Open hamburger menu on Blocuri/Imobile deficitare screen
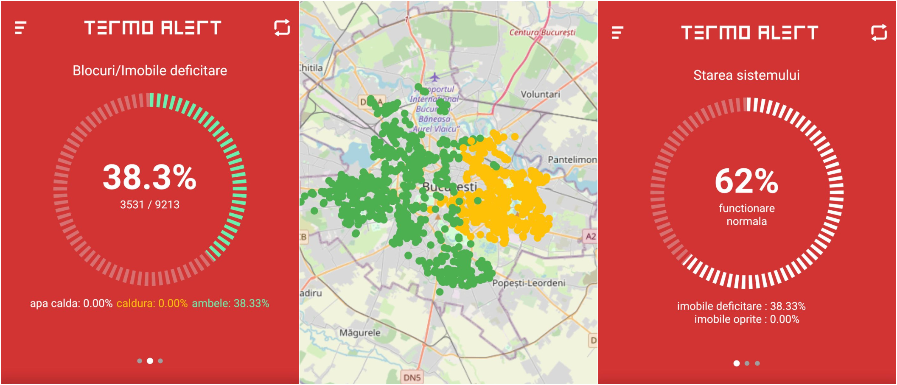The height and width of the screenshot is (385, 897). (20, 28)
